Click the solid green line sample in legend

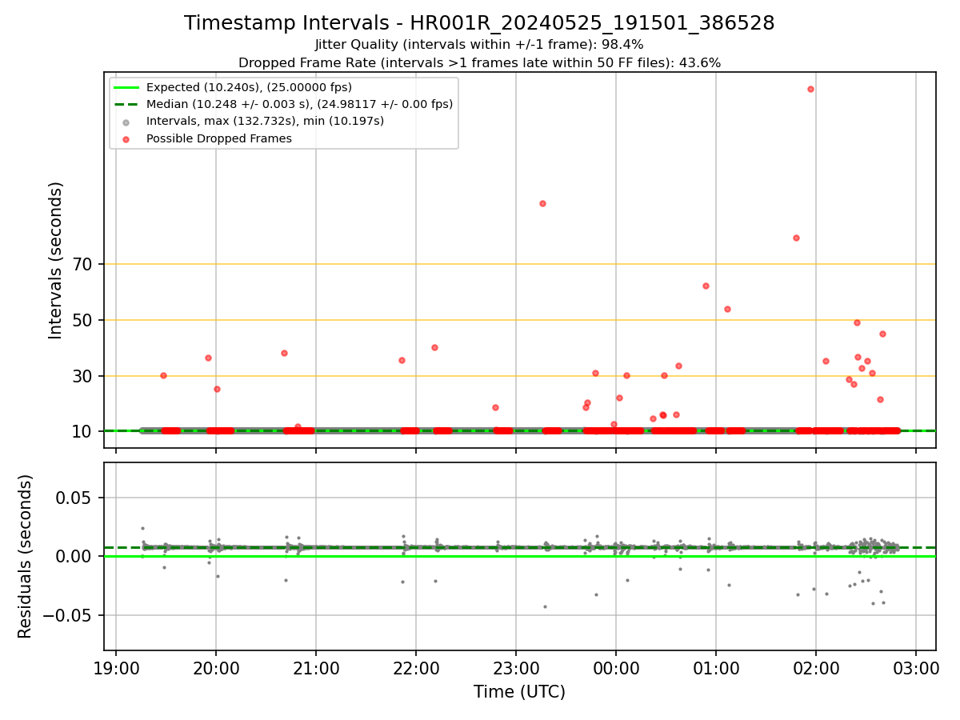tap(126, 87)
